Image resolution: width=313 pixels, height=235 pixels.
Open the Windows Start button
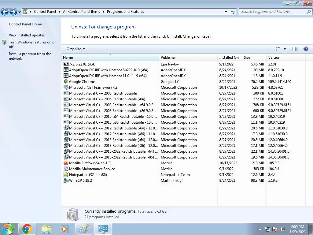pyautogui.click(x=8, y=229)
